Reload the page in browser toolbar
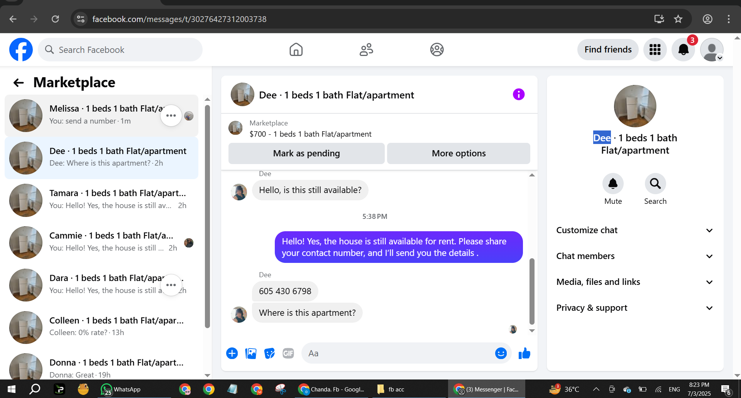 [x=55, y=19]
